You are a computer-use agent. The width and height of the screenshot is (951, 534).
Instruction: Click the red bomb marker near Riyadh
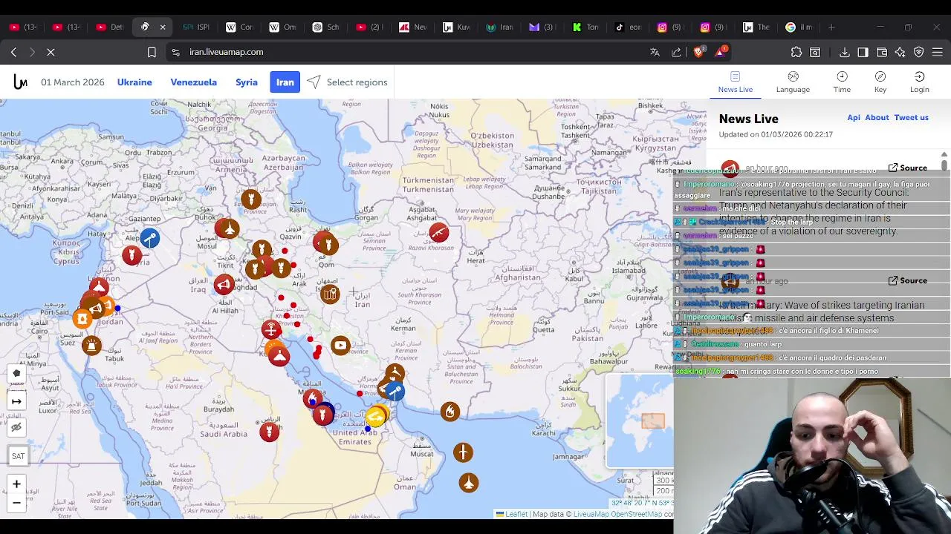click(270, 432)
